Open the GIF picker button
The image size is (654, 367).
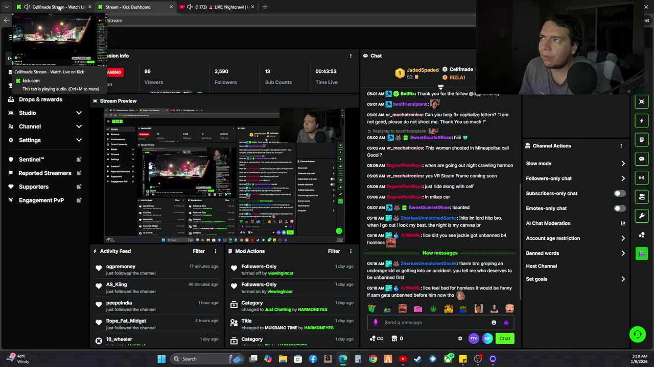(487, 338)
